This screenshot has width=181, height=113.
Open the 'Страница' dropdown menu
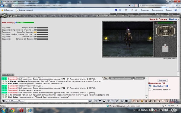(x=146, y=10)
